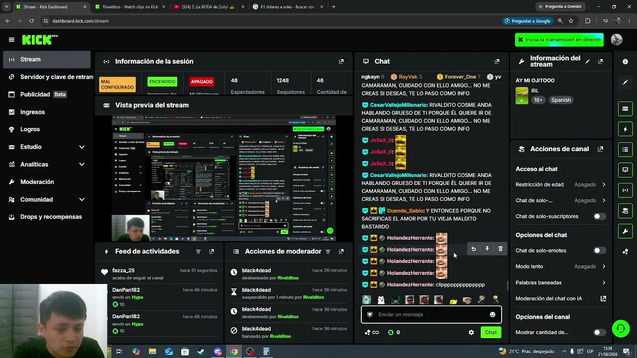Open File Explorer from the taskbar
This screenshot has width=637, height=358.
tap(152, 352)
